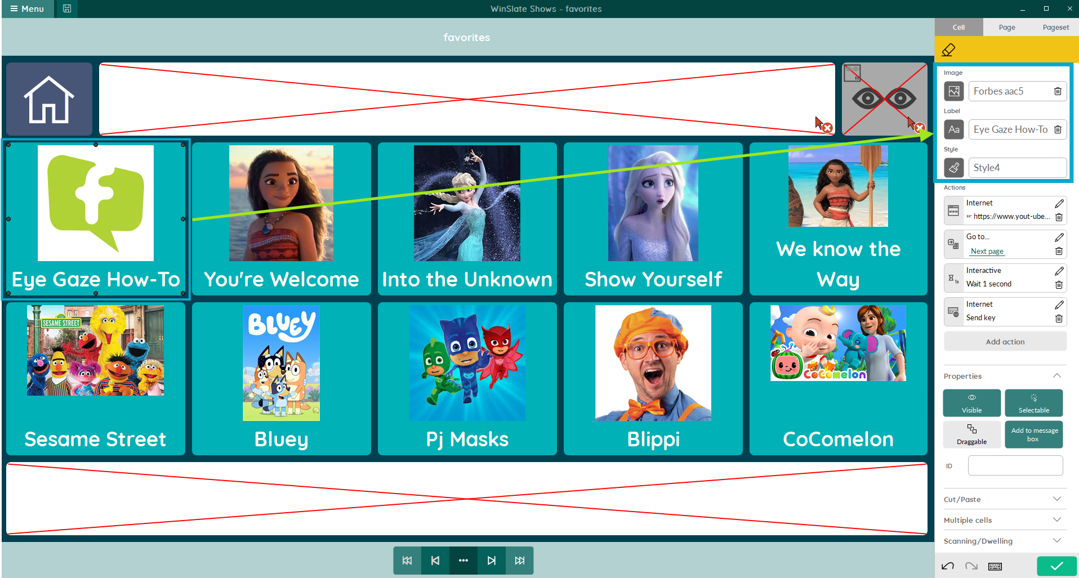The width and height of the screenshot is (1079, 578).
Task: Toggle the Visible property
Action: coord(972,403)
